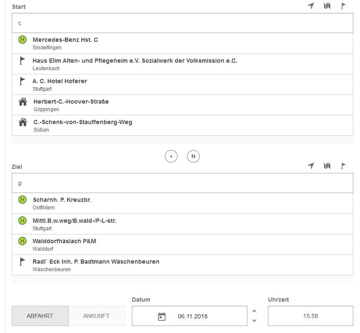Open the calendar date picker icon
This screenshot has width=360, height=333.
162,316
